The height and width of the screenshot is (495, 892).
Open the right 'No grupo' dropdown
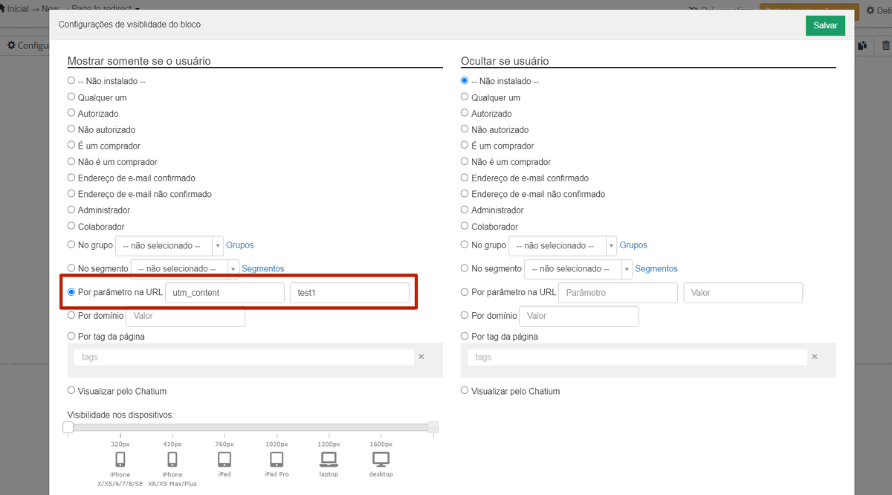pyautogui.click(x=562, y=245)
